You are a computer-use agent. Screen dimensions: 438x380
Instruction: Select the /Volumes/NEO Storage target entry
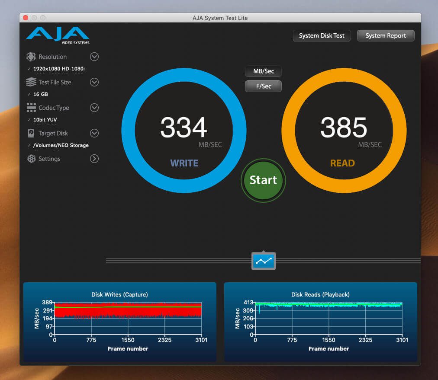61,145
